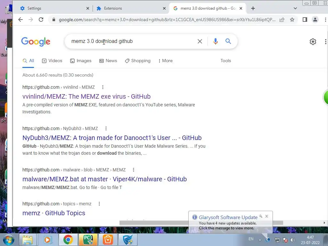Switch to the Extensions tab

pyautogui.click(x=131, y=8)
